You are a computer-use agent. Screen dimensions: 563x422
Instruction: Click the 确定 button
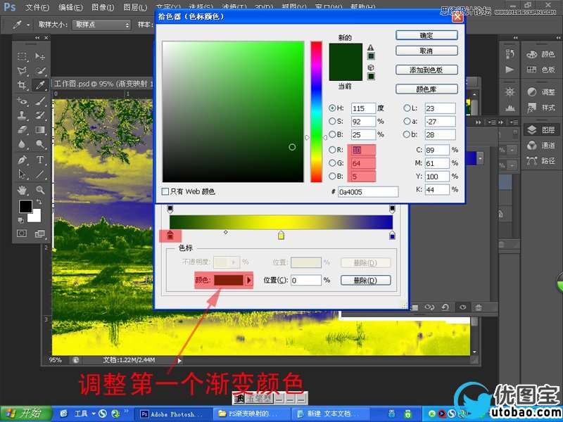(x=426, y=35)
